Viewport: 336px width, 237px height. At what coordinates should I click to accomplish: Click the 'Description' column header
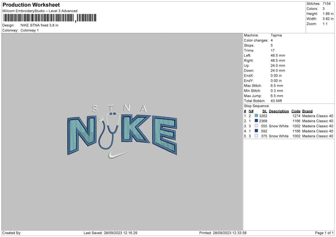pos(279,111)
